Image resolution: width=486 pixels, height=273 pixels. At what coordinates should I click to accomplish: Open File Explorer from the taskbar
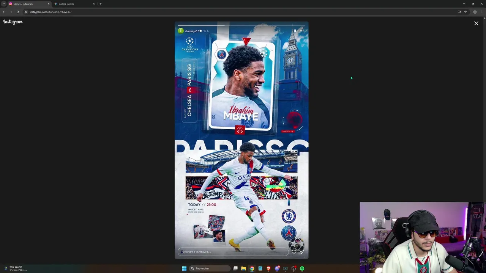(243, 268)
